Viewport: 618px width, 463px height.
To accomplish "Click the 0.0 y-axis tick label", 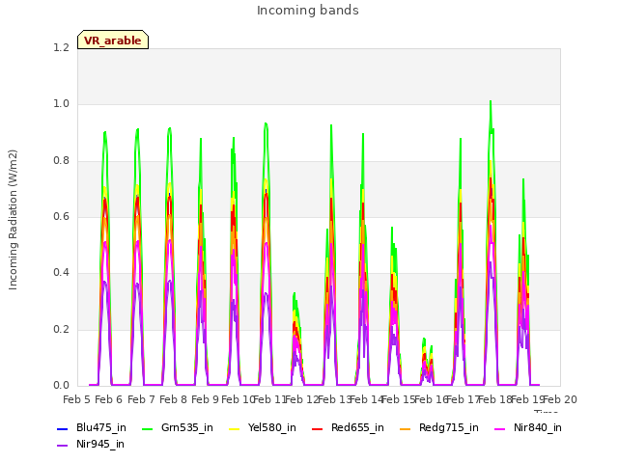I will (x=61, y=385).
